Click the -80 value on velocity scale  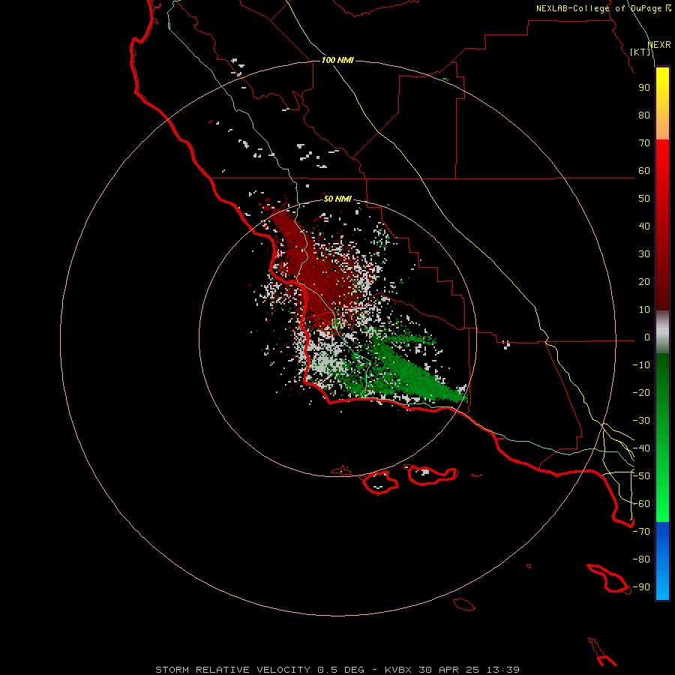click(641, 559)
